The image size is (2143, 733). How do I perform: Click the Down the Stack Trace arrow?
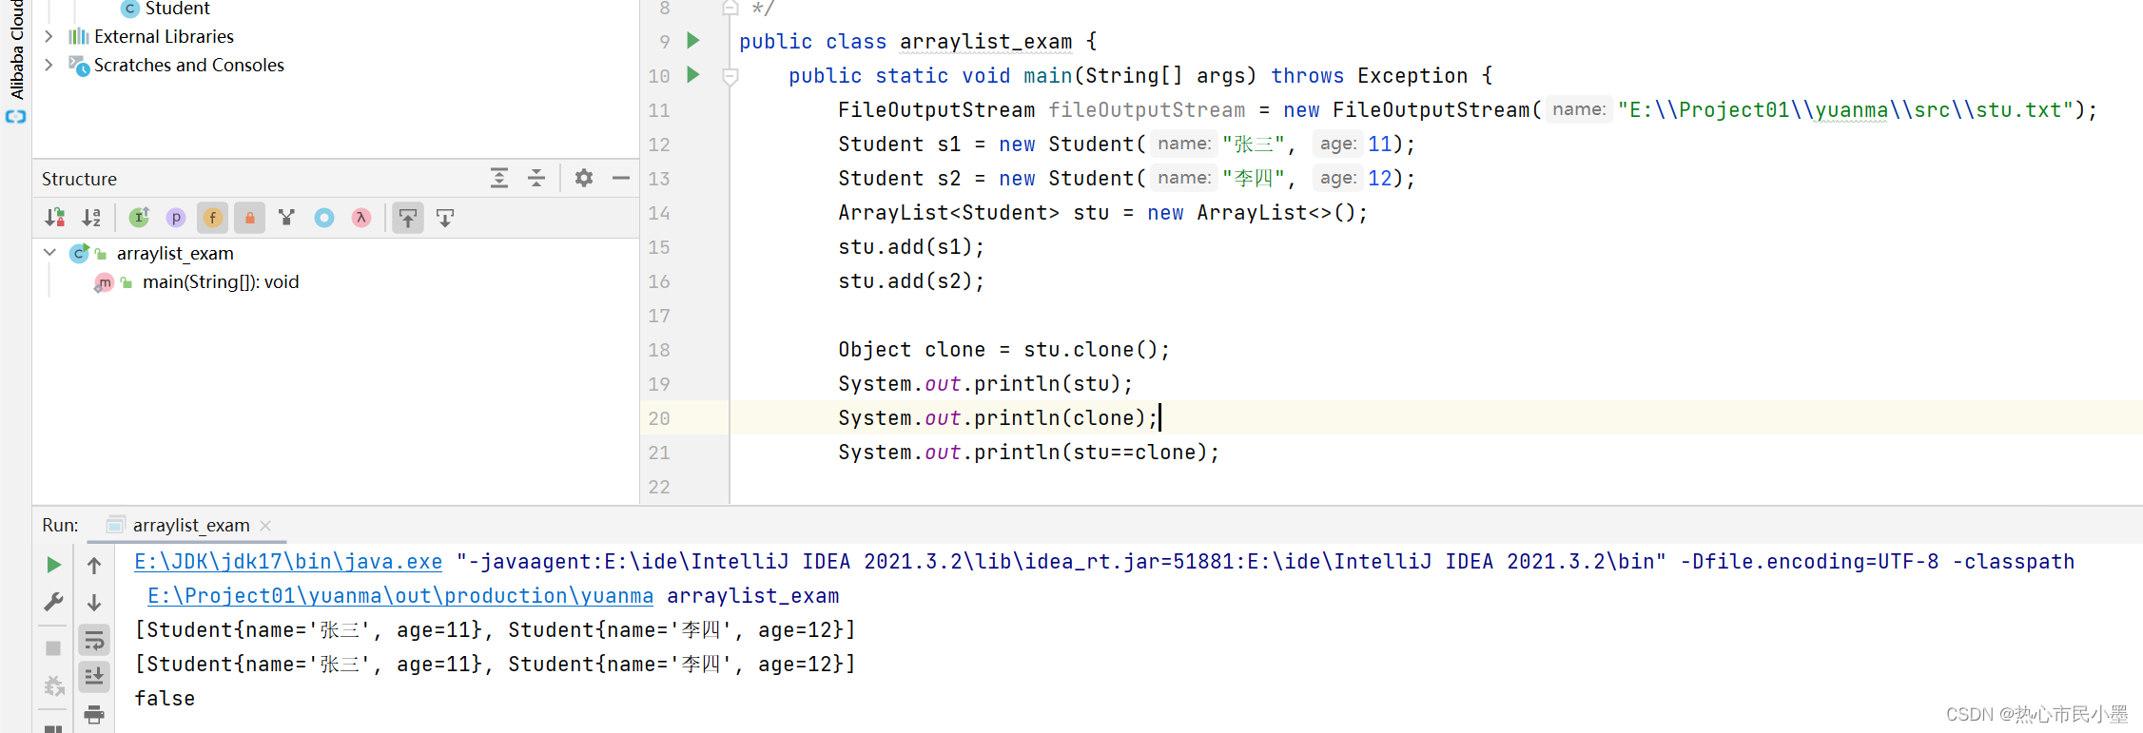click(x=94, y=603)
